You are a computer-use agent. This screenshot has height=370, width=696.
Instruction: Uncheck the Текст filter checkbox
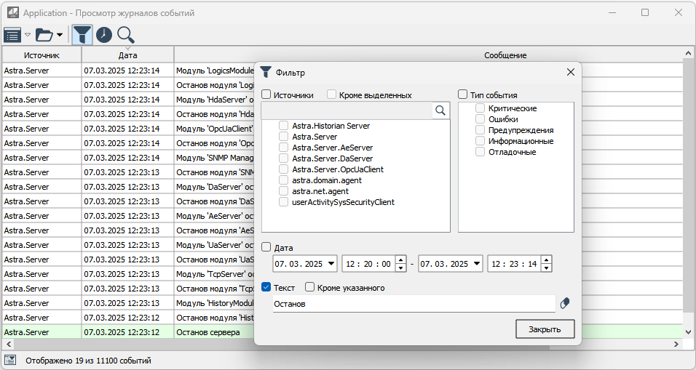(x=266, y=287)
